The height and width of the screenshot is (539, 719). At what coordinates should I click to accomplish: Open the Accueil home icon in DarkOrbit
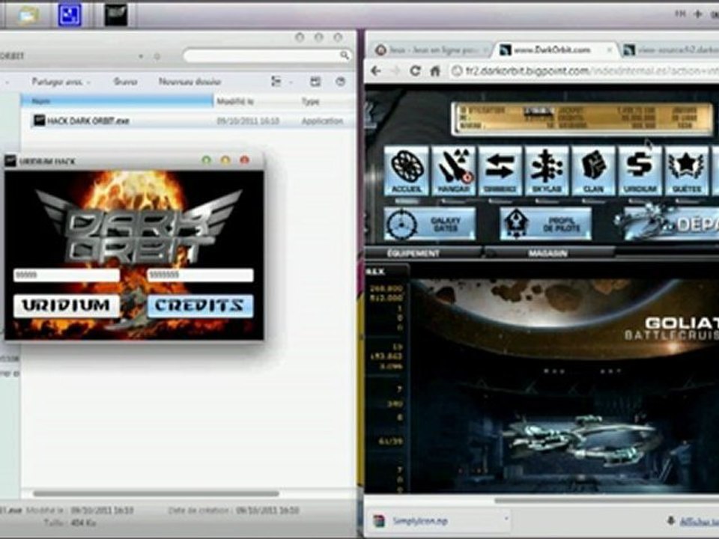coord(406,171)
